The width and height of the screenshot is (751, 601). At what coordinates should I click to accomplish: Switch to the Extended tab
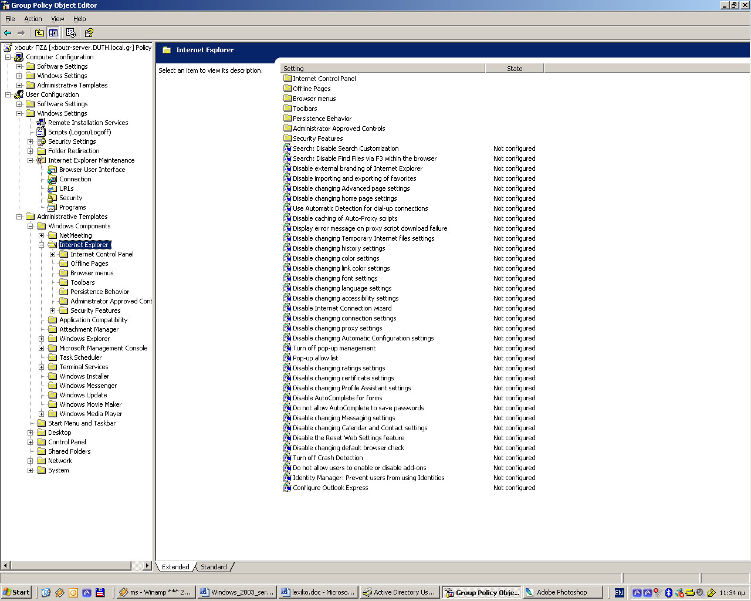pyautogui.click(x=175, y=567)
